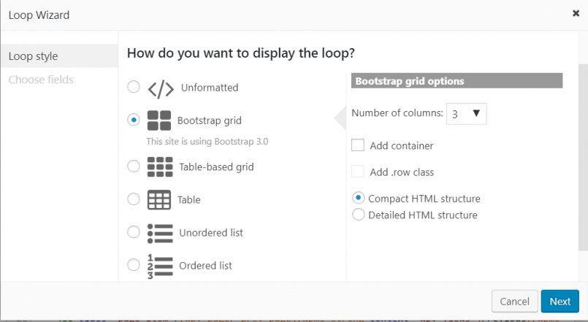
Task: Open the Number of columns dropdown
Action: pos(467,114)
